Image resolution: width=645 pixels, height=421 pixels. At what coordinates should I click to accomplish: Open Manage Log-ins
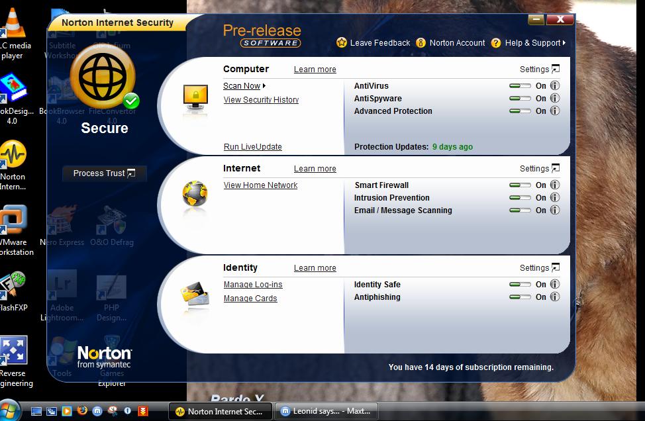coord(253,285)
